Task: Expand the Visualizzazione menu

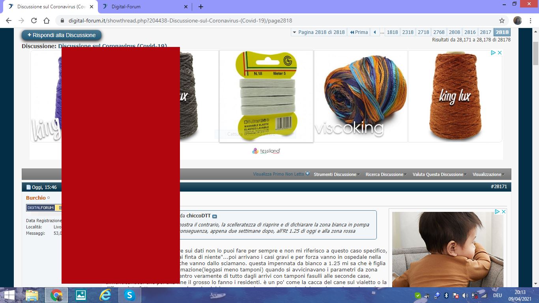Action: [x=488, y=174]
